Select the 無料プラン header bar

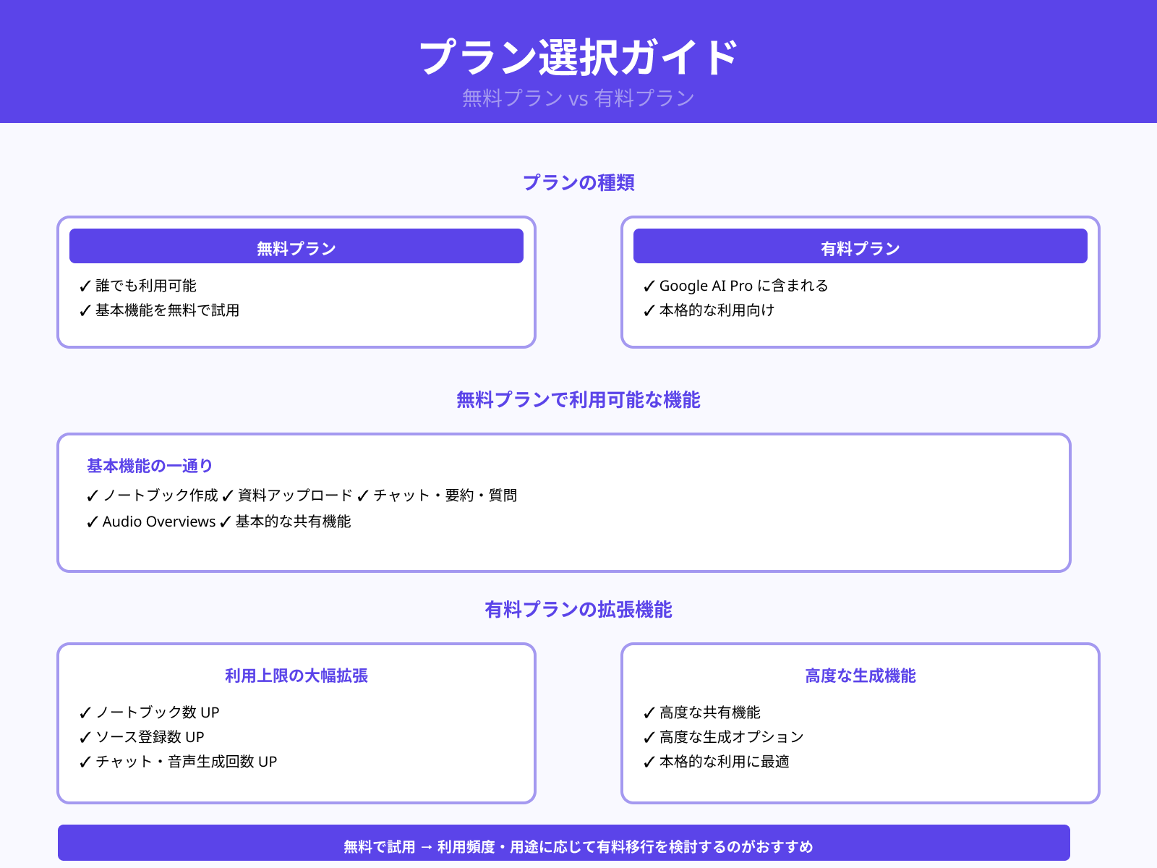(x=296, y=246)
